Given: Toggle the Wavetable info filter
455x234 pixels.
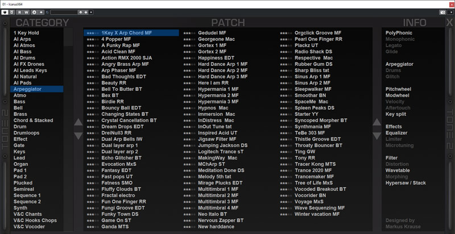Looking at the screenshot, I should 397,170.
